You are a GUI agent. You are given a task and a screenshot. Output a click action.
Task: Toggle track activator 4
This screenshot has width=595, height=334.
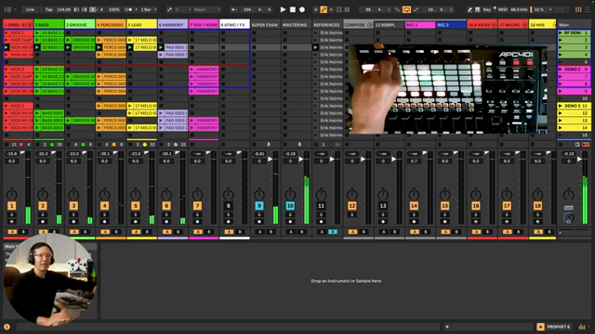tap(104, 206)
